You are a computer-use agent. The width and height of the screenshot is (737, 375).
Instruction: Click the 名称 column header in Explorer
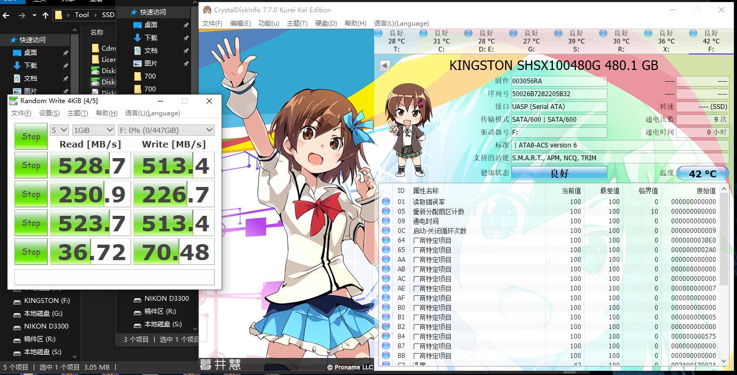point(97,33)
